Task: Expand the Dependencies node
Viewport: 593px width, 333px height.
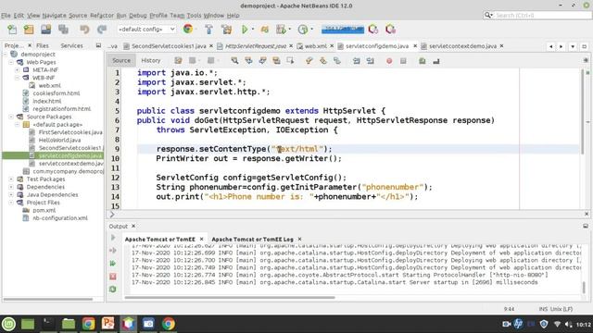Action: 11,187
